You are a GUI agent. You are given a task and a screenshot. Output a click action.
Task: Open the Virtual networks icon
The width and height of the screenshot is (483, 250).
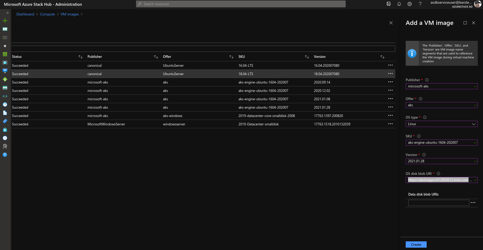point(5,96)
